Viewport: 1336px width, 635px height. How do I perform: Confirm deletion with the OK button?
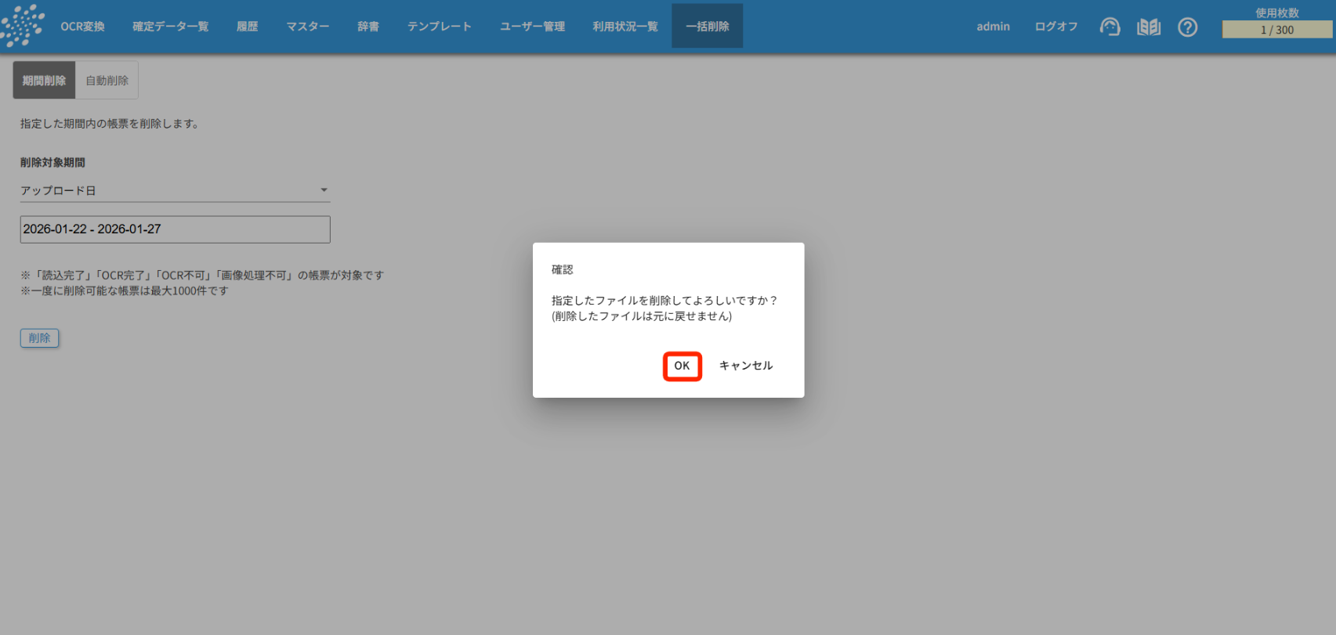tap(682, 366)
